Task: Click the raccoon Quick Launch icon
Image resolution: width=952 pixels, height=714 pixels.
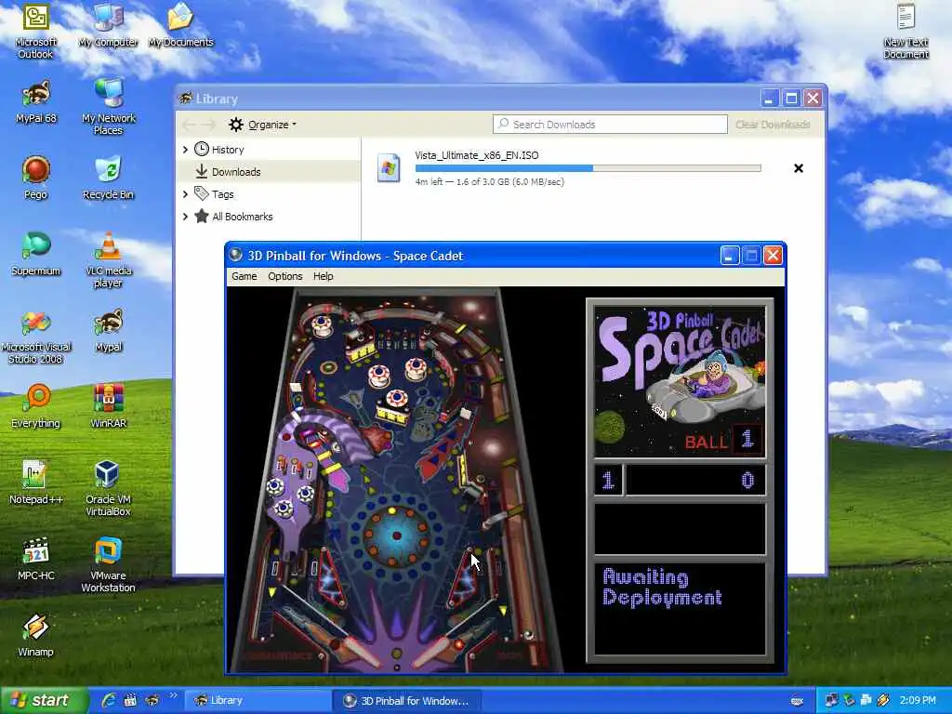Action: [x=152, y=700]
